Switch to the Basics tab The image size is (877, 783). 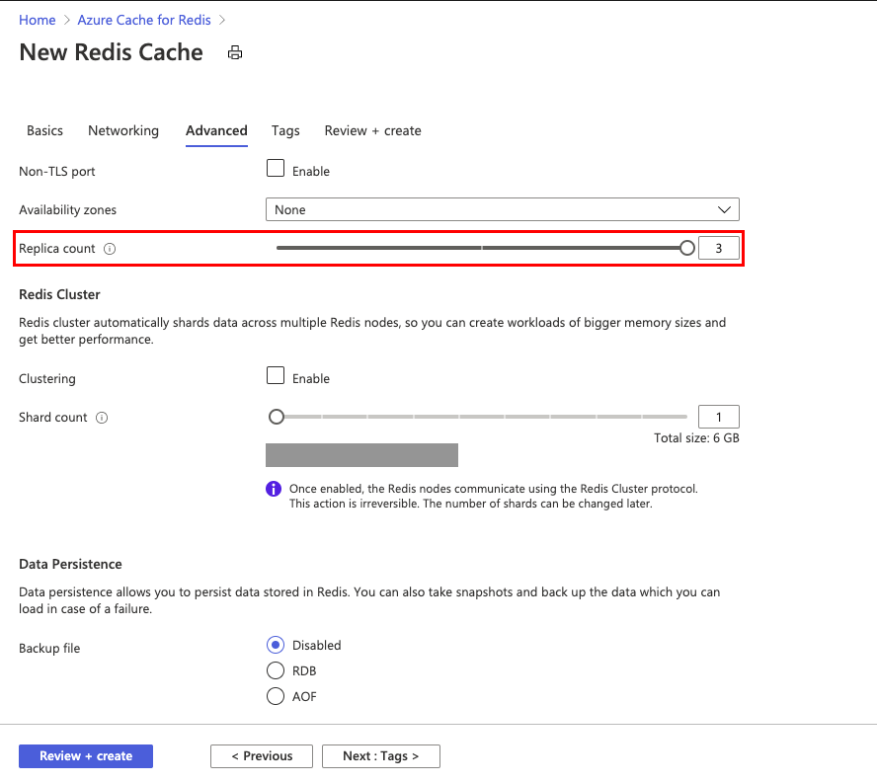click(x=44, y=131)
